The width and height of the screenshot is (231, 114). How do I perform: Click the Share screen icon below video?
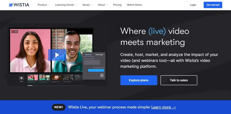click(x=21, y=78)
